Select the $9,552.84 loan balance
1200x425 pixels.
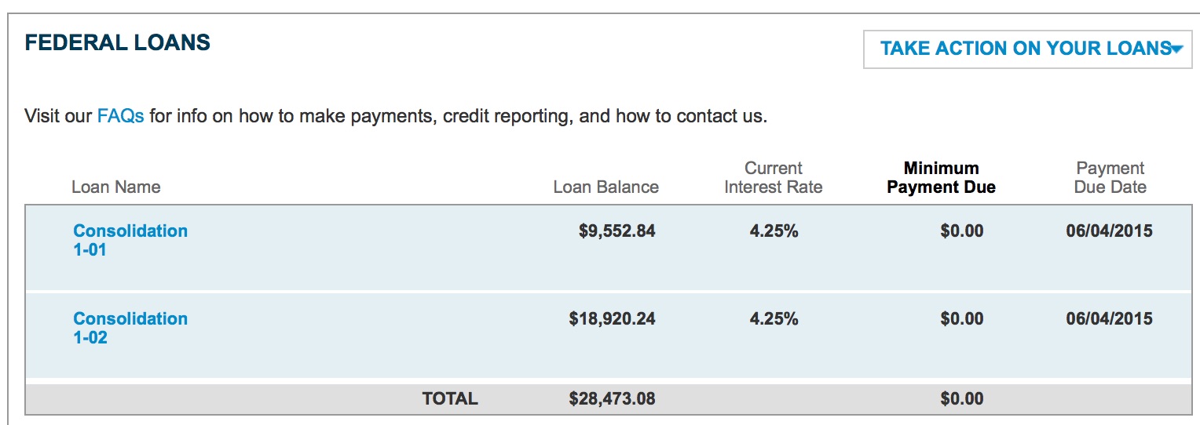(x=616, y=231)
